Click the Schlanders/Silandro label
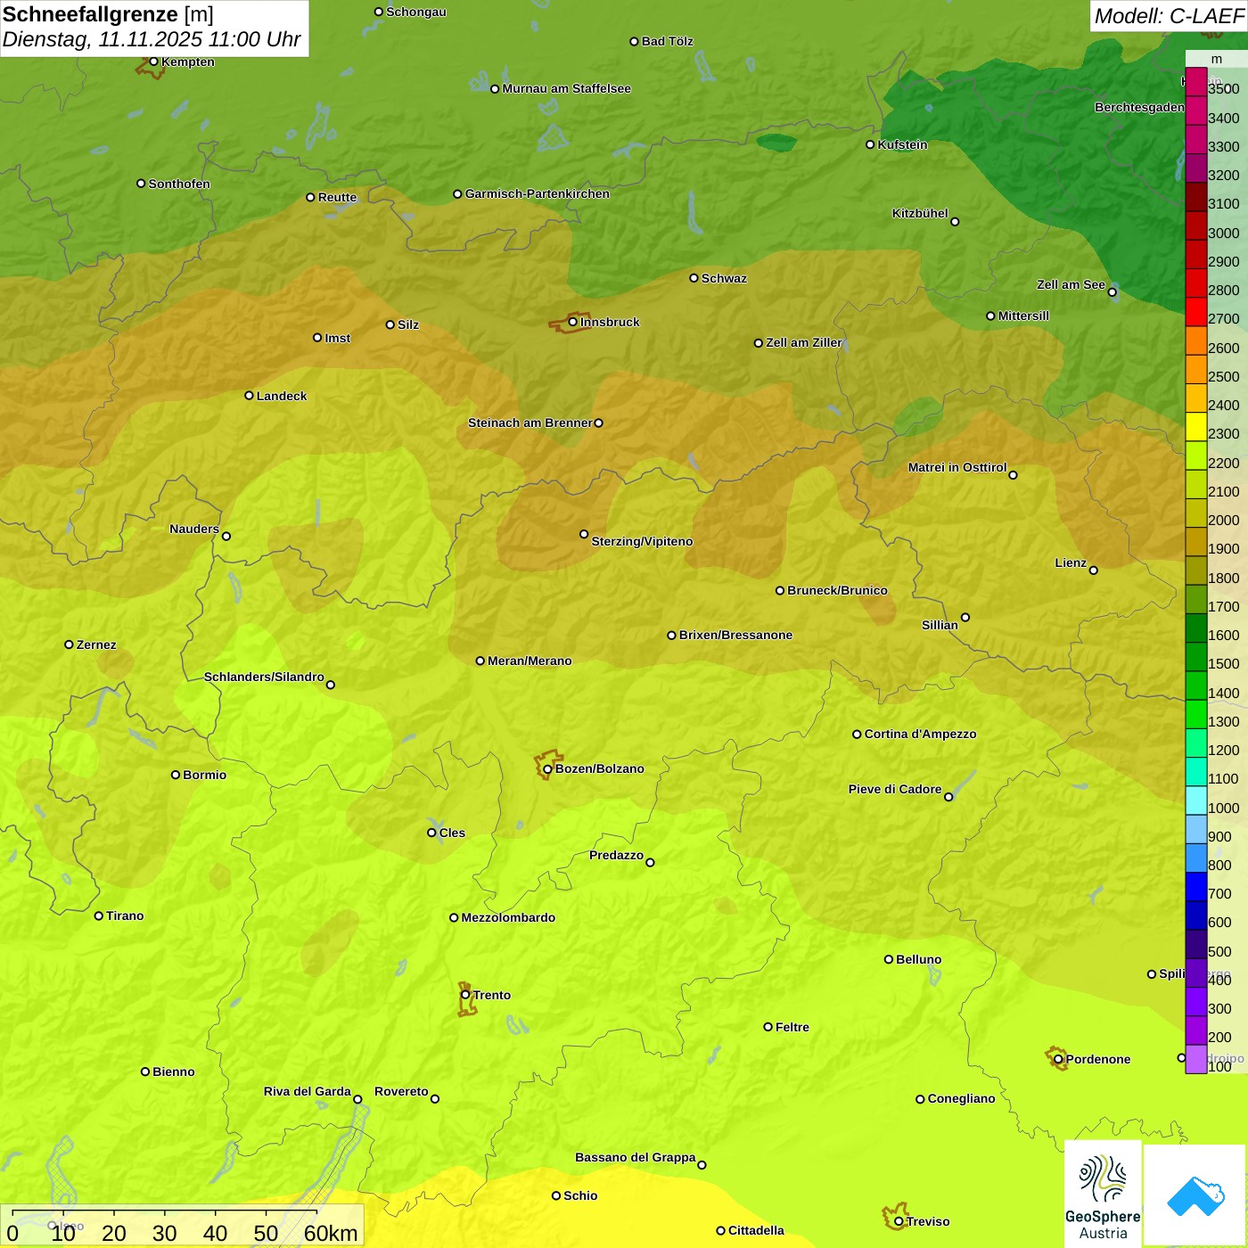 pyautogui.click(x=264, y=677)
